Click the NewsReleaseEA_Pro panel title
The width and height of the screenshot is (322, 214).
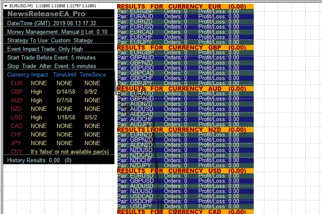coord(46,14)
